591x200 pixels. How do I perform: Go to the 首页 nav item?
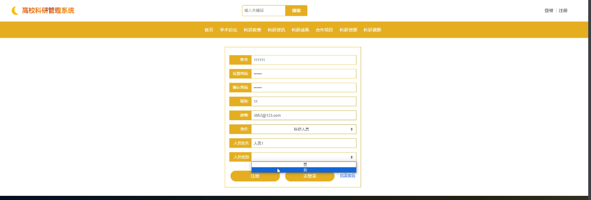[x=208, y=30]
